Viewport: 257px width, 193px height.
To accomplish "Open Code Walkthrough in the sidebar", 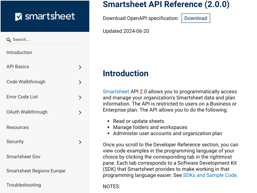I will pyautogui.click(x=26, y=82).
